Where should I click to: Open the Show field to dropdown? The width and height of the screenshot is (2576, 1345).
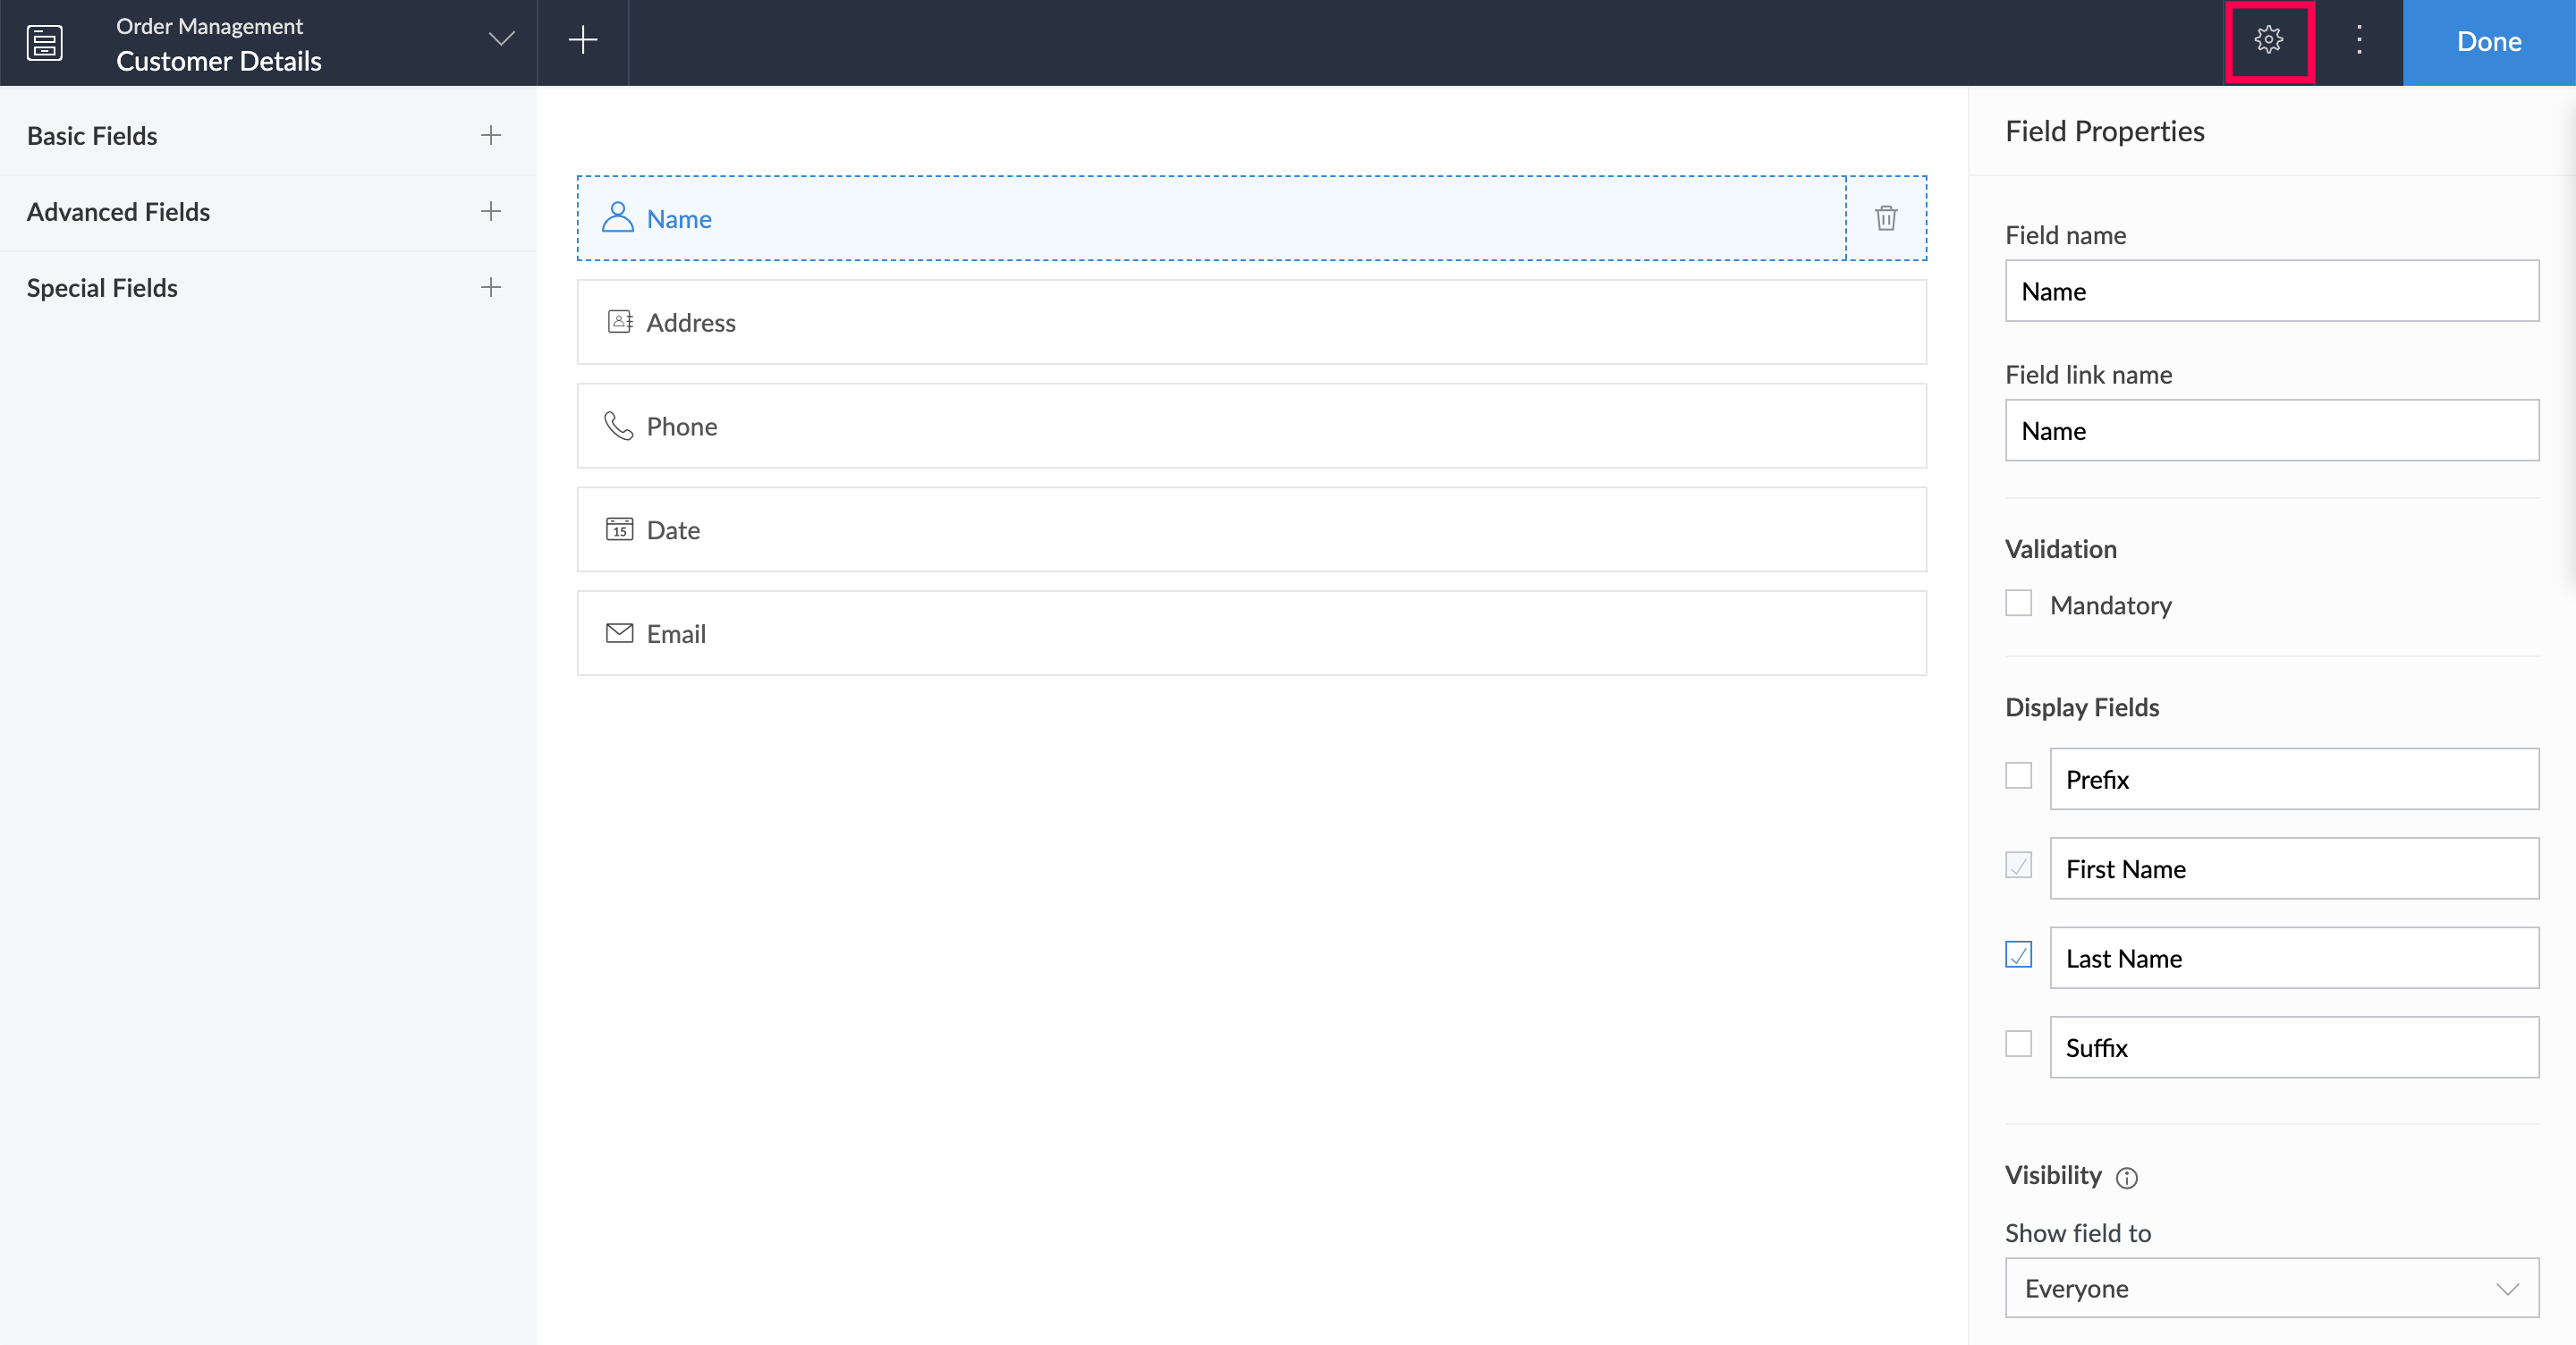(x=2271, y=1288)
